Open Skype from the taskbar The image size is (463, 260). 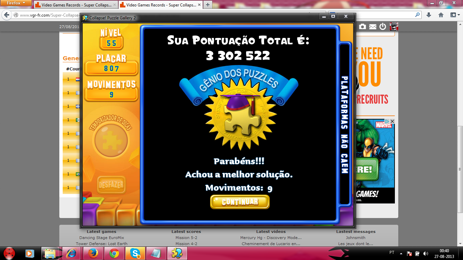click(135, 253)
